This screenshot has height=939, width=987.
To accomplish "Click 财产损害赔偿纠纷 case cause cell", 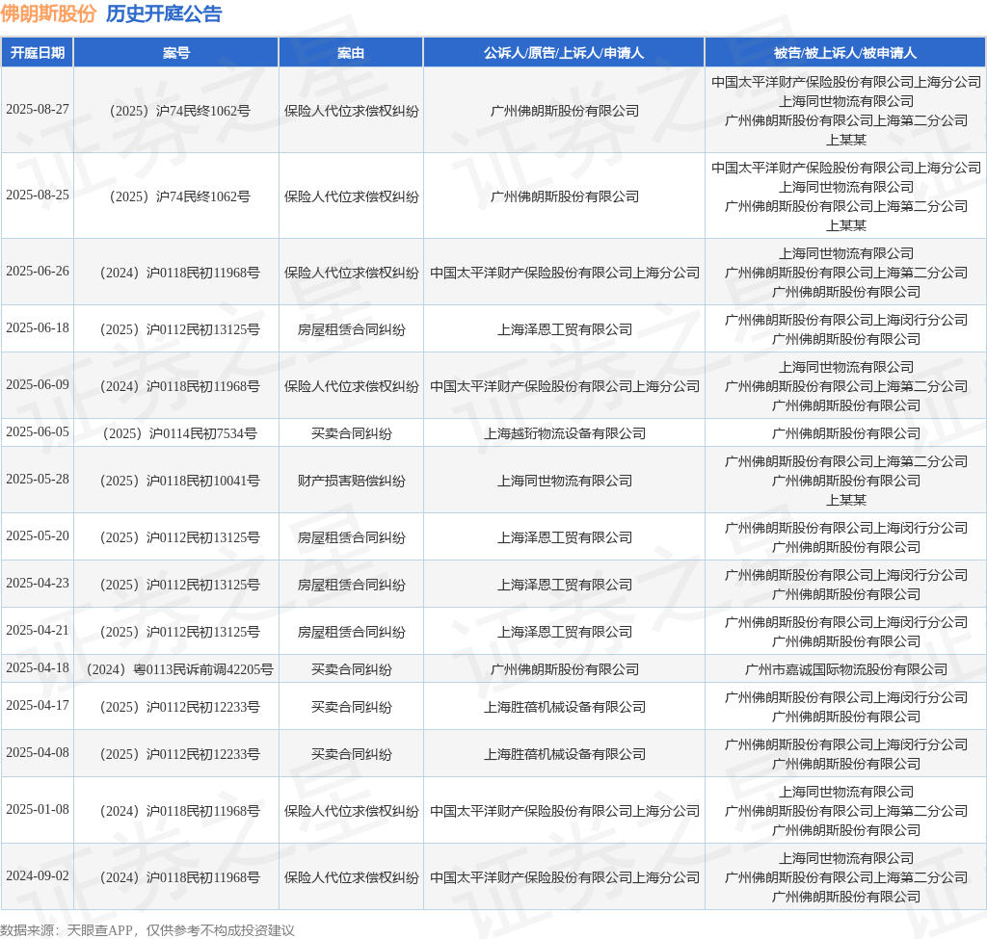I will [x=351, y=481].
